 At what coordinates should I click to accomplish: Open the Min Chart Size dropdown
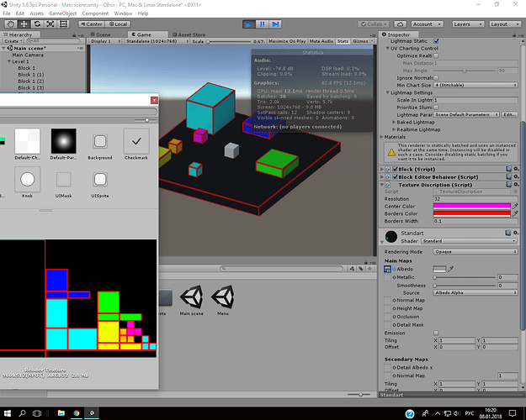tap(476, 85)
